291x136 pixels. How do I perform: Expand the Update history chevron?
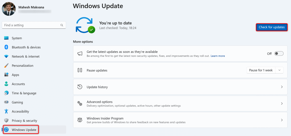[282, 87]
